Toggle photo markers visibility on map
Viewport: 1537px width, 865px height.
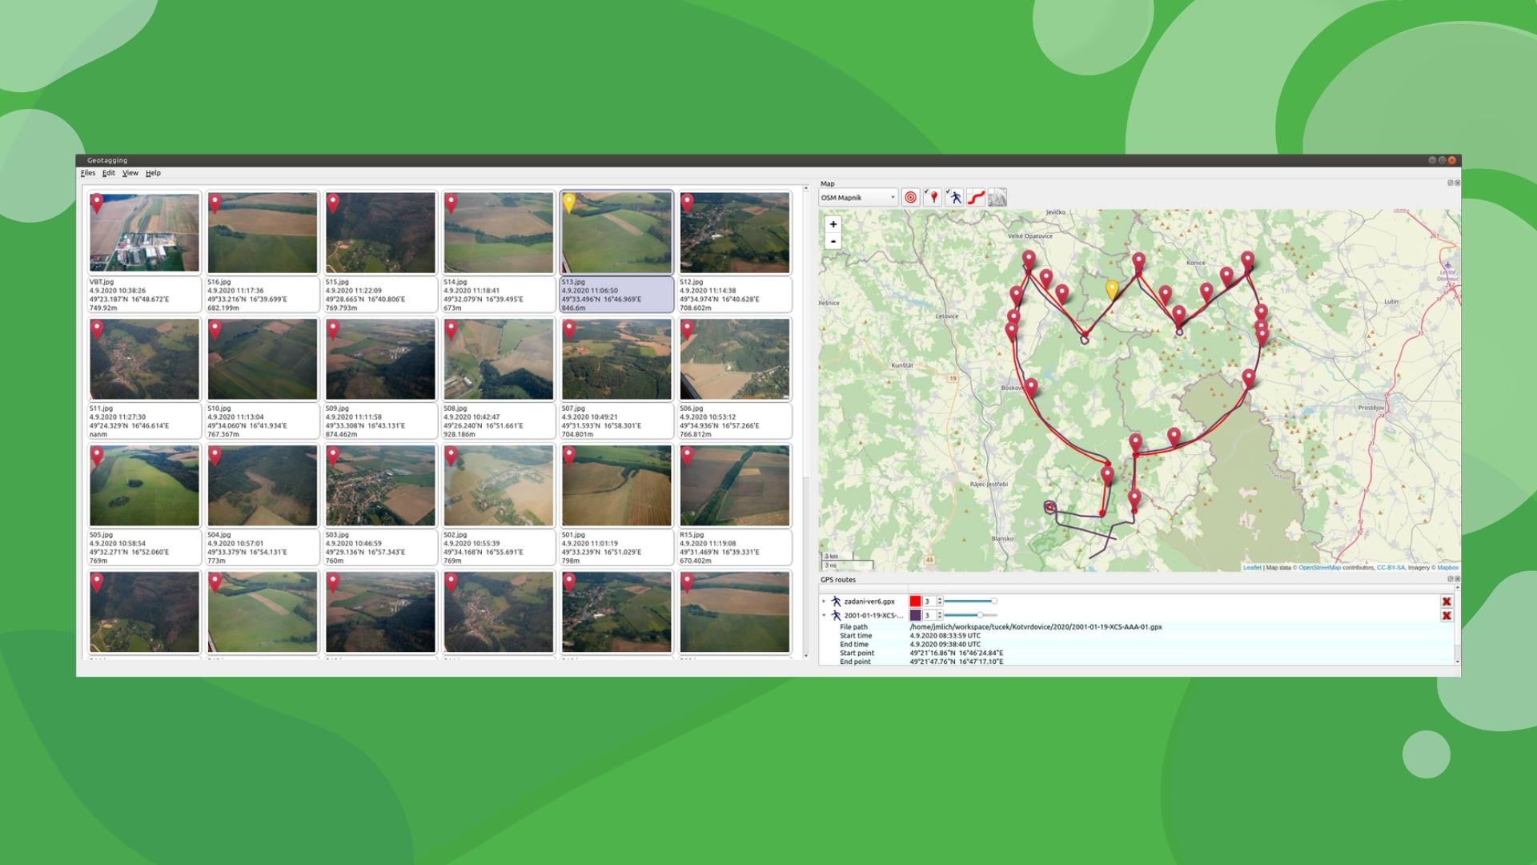[x=932, y=198]
